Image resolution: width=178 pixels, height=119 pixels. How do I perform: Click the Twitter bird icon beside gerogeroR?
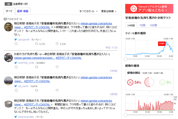[x=16, y=40]
